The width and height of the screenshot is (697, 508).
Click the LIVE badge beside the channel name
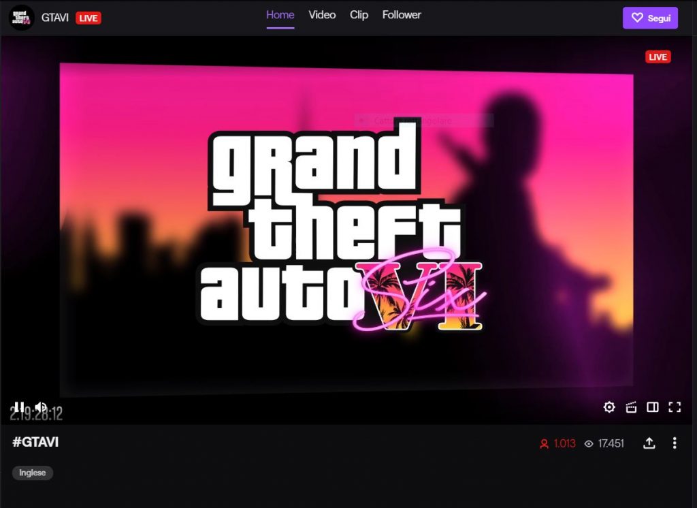[88, 18]
